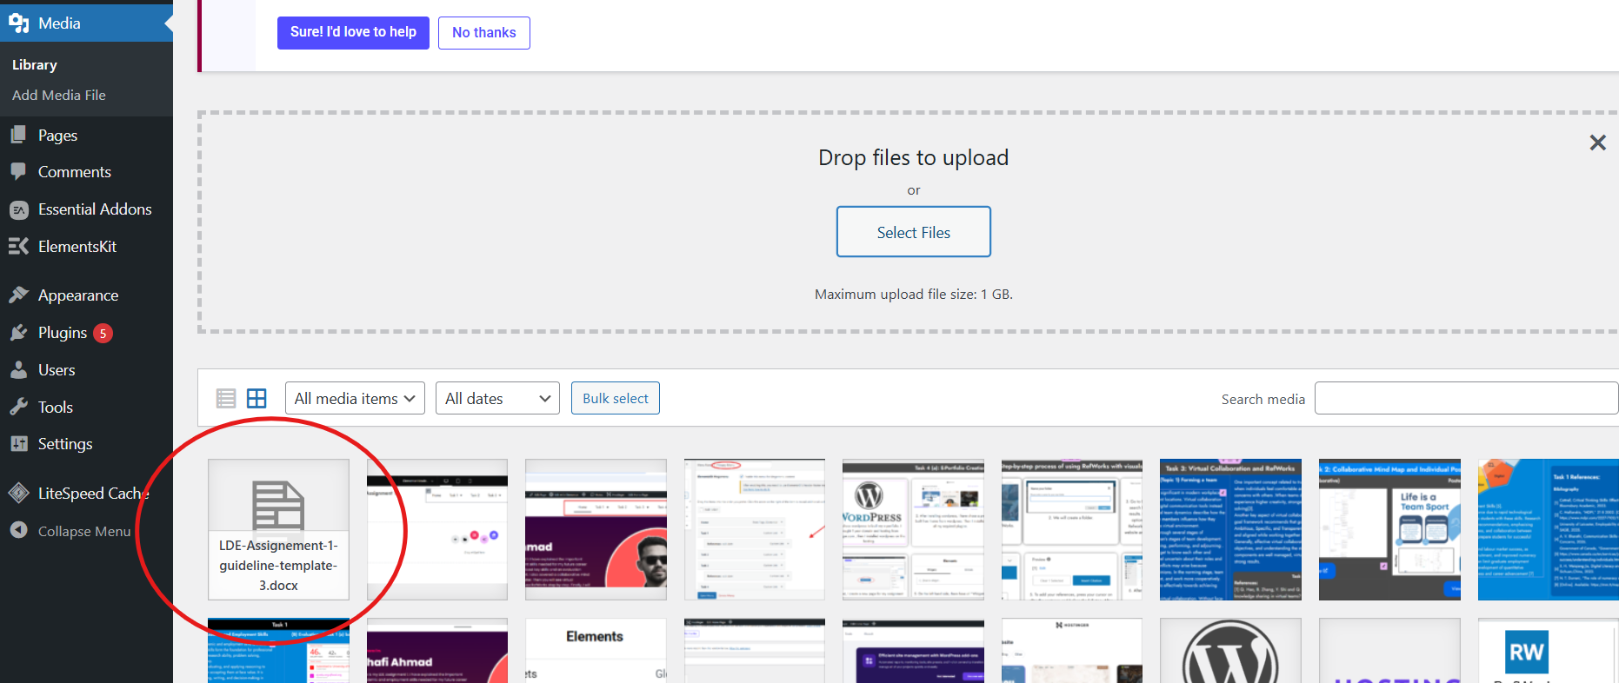Open the Settings menu

pyautogui.click(x=65, y=444)
